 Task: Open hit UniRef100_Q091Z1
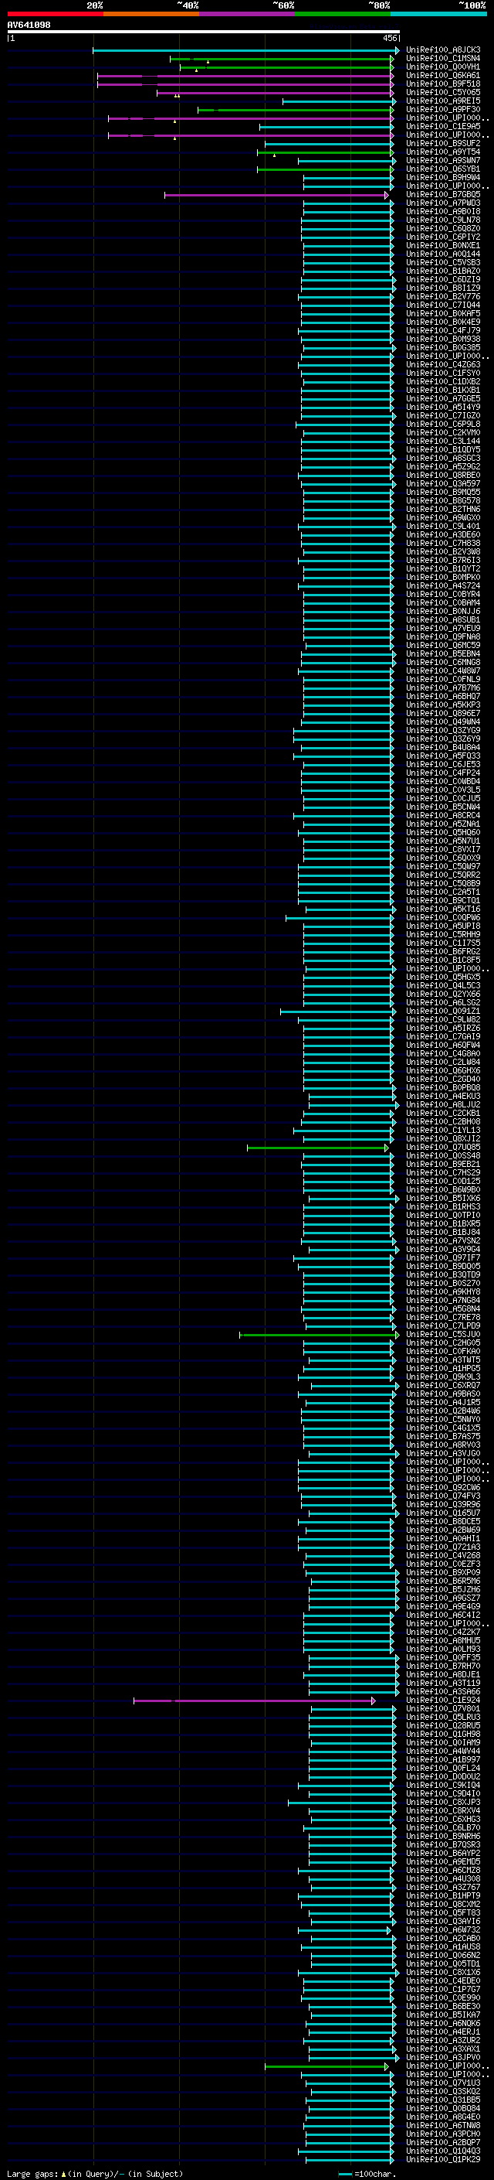click(443, 1012)
